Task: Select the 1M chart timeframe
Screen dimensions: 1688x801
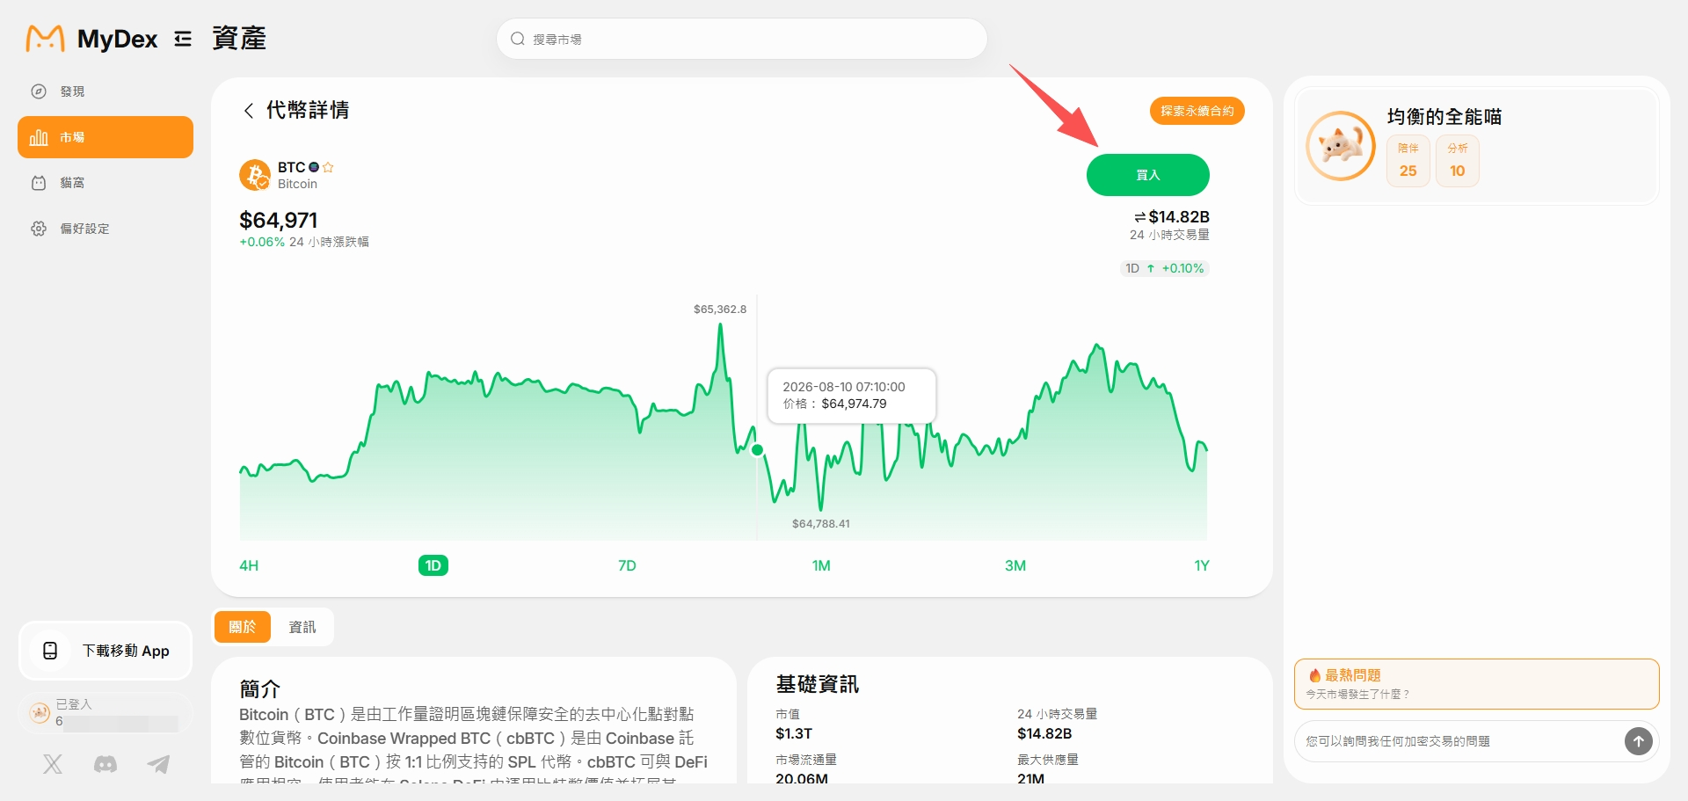Action: click(821, 565)
